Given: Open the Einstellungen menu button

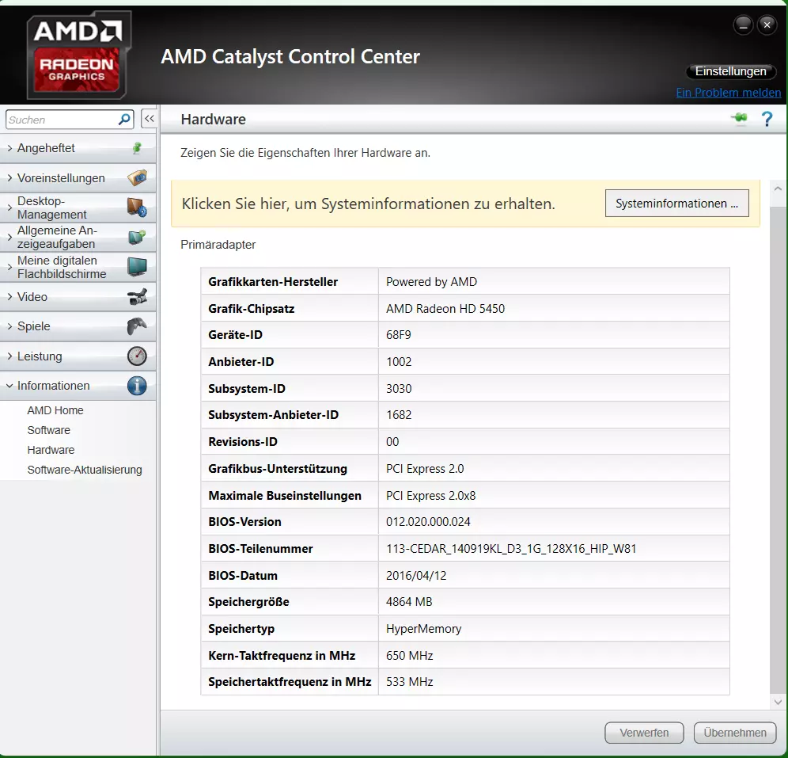Looking at the screenshot, I should [x=731, y=71].
